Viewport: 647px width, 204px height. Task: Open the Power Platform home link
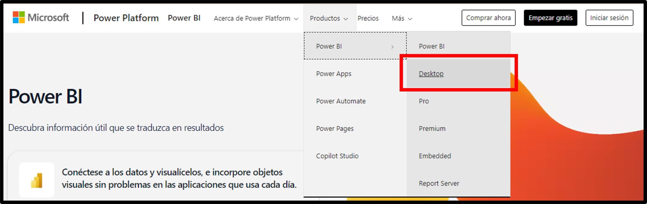(126, 18)
